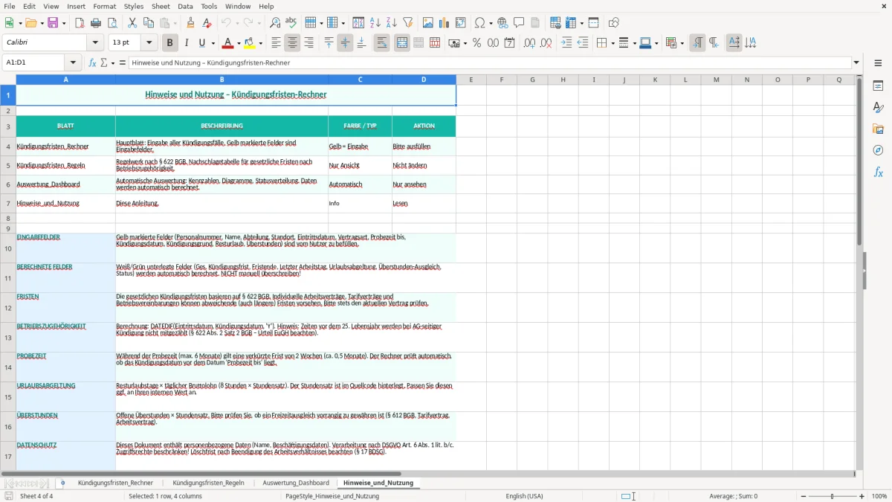Viewport: 892px width, 502px height.
Task: Open Find and Replace
Action: click(275, 23)
